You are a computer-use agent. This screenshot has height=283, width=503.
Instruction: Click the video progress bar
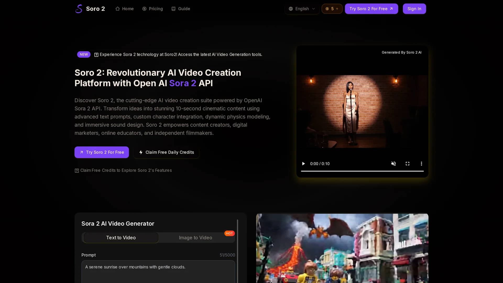coord(362,171)
